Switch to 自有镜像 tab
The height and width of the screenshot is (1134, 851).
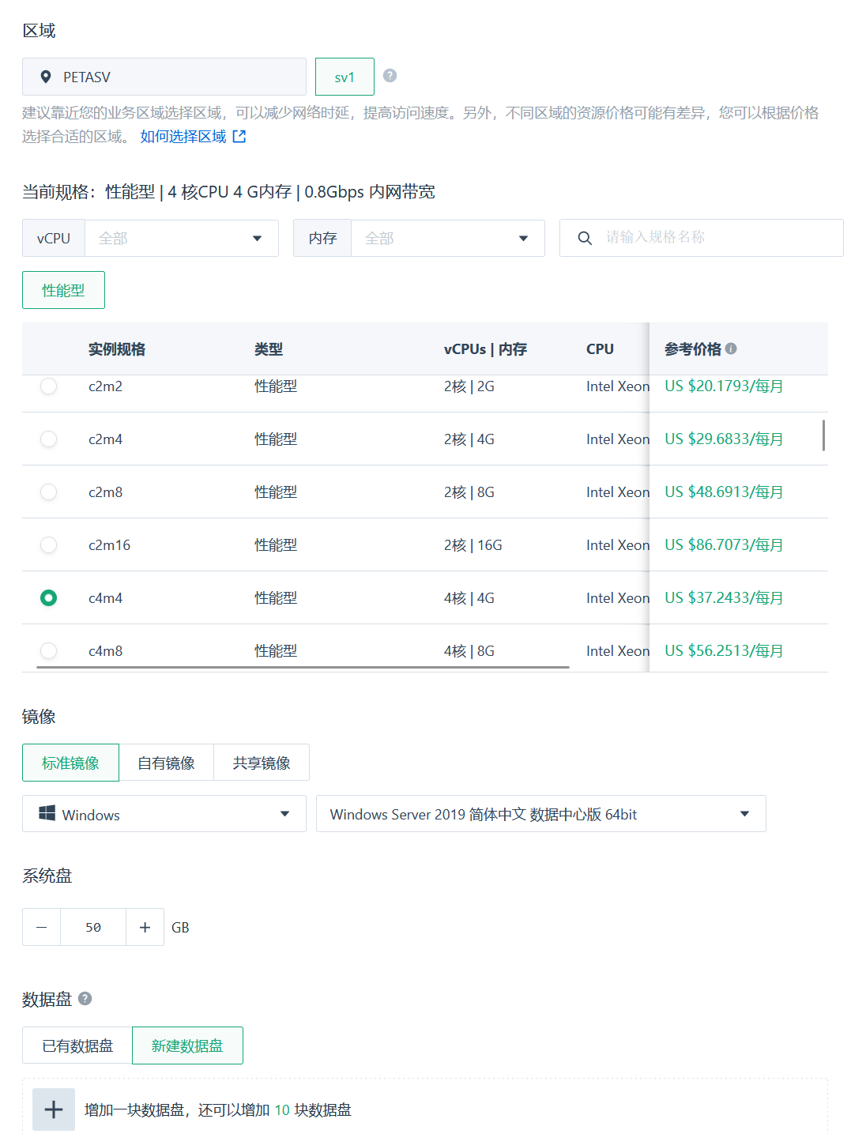[x=166, y=763]
